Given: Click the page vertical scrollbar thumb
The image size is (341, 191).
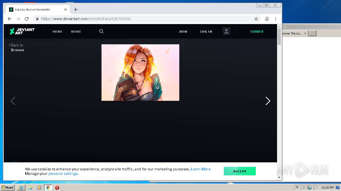Looking at the screenshot, I should coord(279,37).
